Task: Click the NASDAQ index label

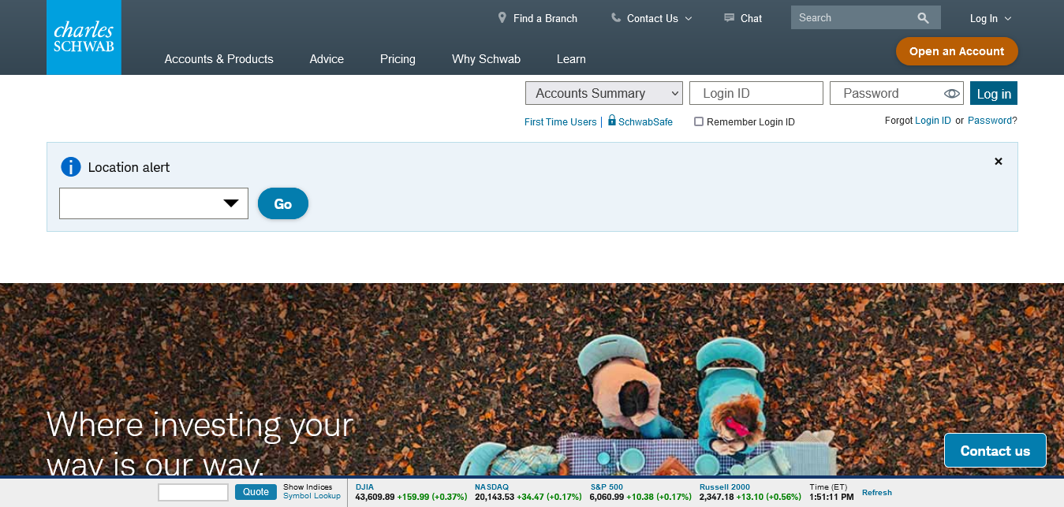Action: coord(491,487)
